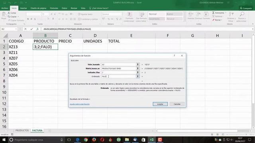Open the Insertar ribbon tab
Screen dimensions: 255x143
point(24,8)
